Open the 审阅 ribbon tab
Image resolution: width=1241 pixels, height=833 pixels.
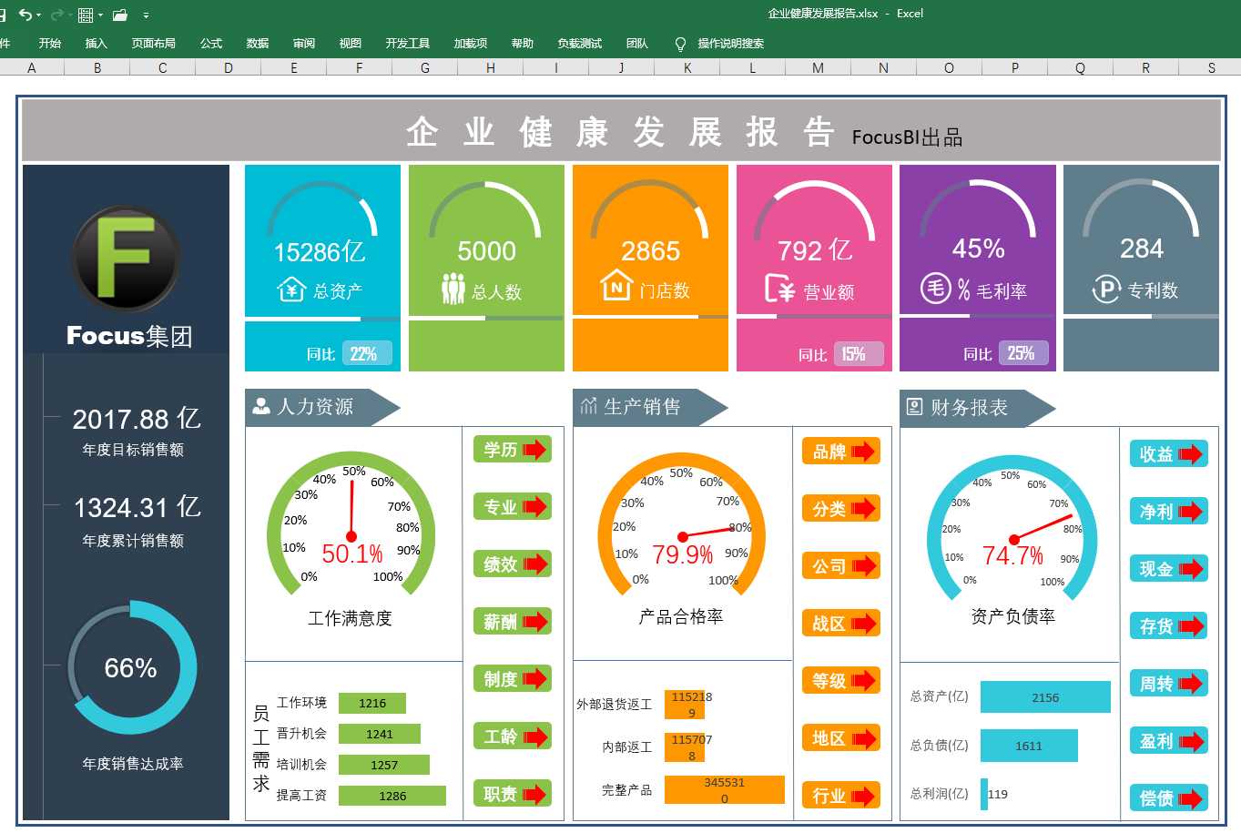(x=304, y=43)
